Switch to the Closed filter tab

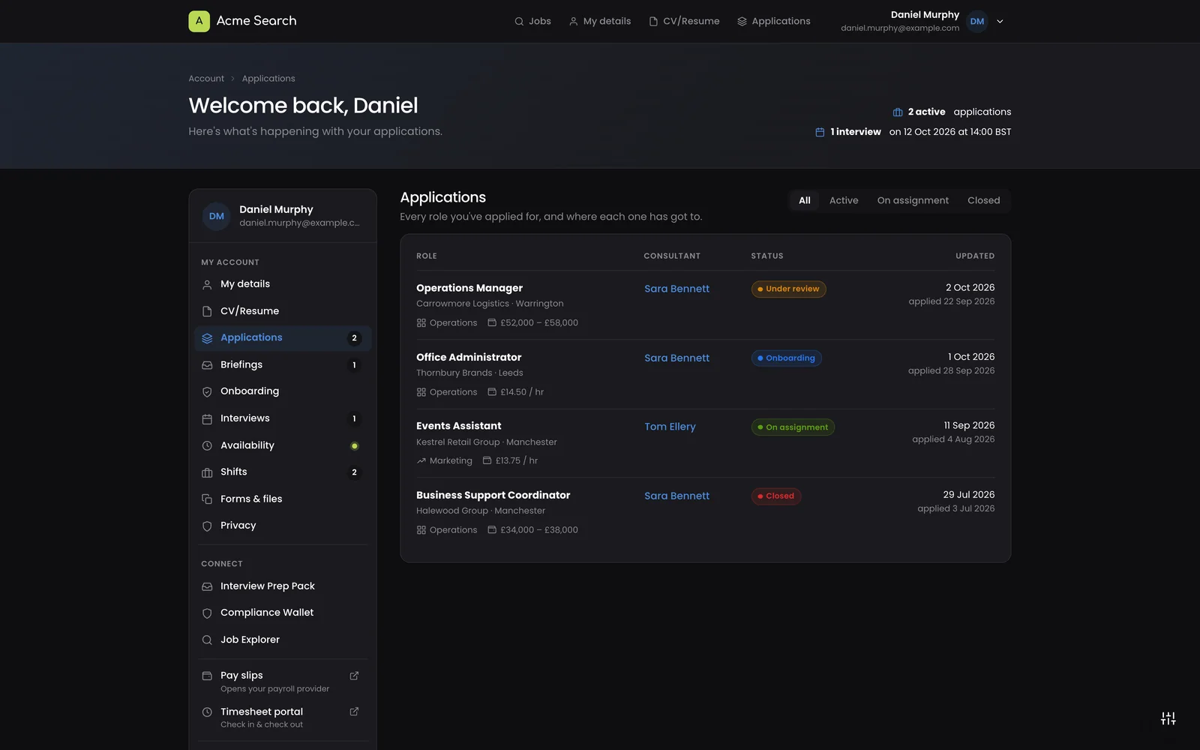[983, 200]
